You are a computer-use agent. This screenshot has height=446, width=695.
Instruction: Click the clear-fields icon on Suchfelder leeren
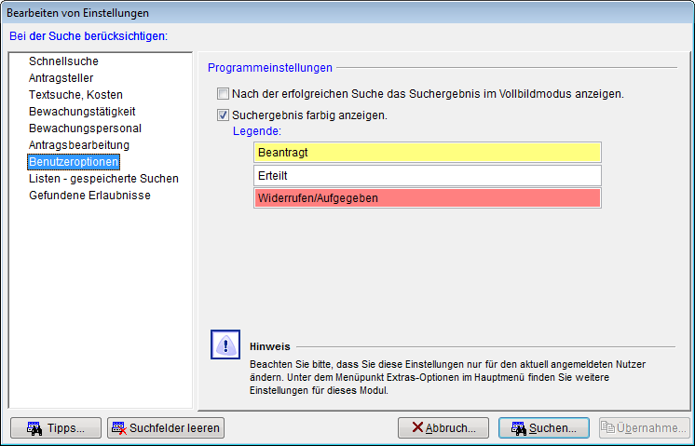[x=119, y=428]
